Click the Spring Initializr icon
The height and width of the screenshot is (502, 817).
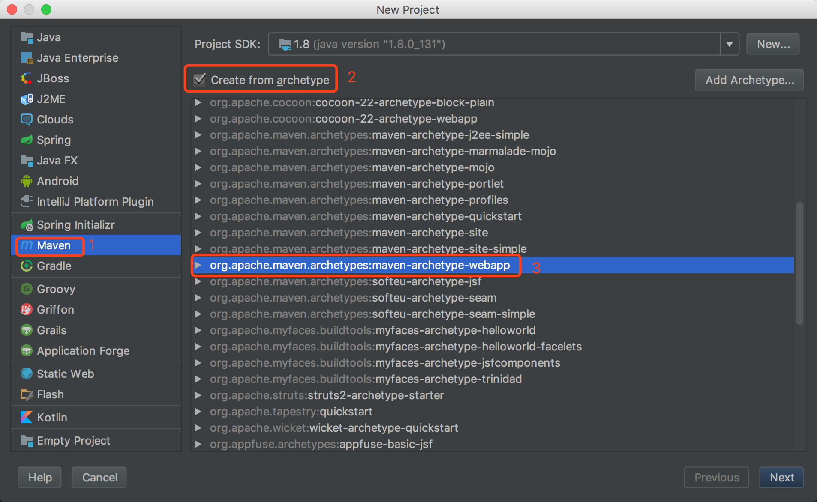point(27,225)
